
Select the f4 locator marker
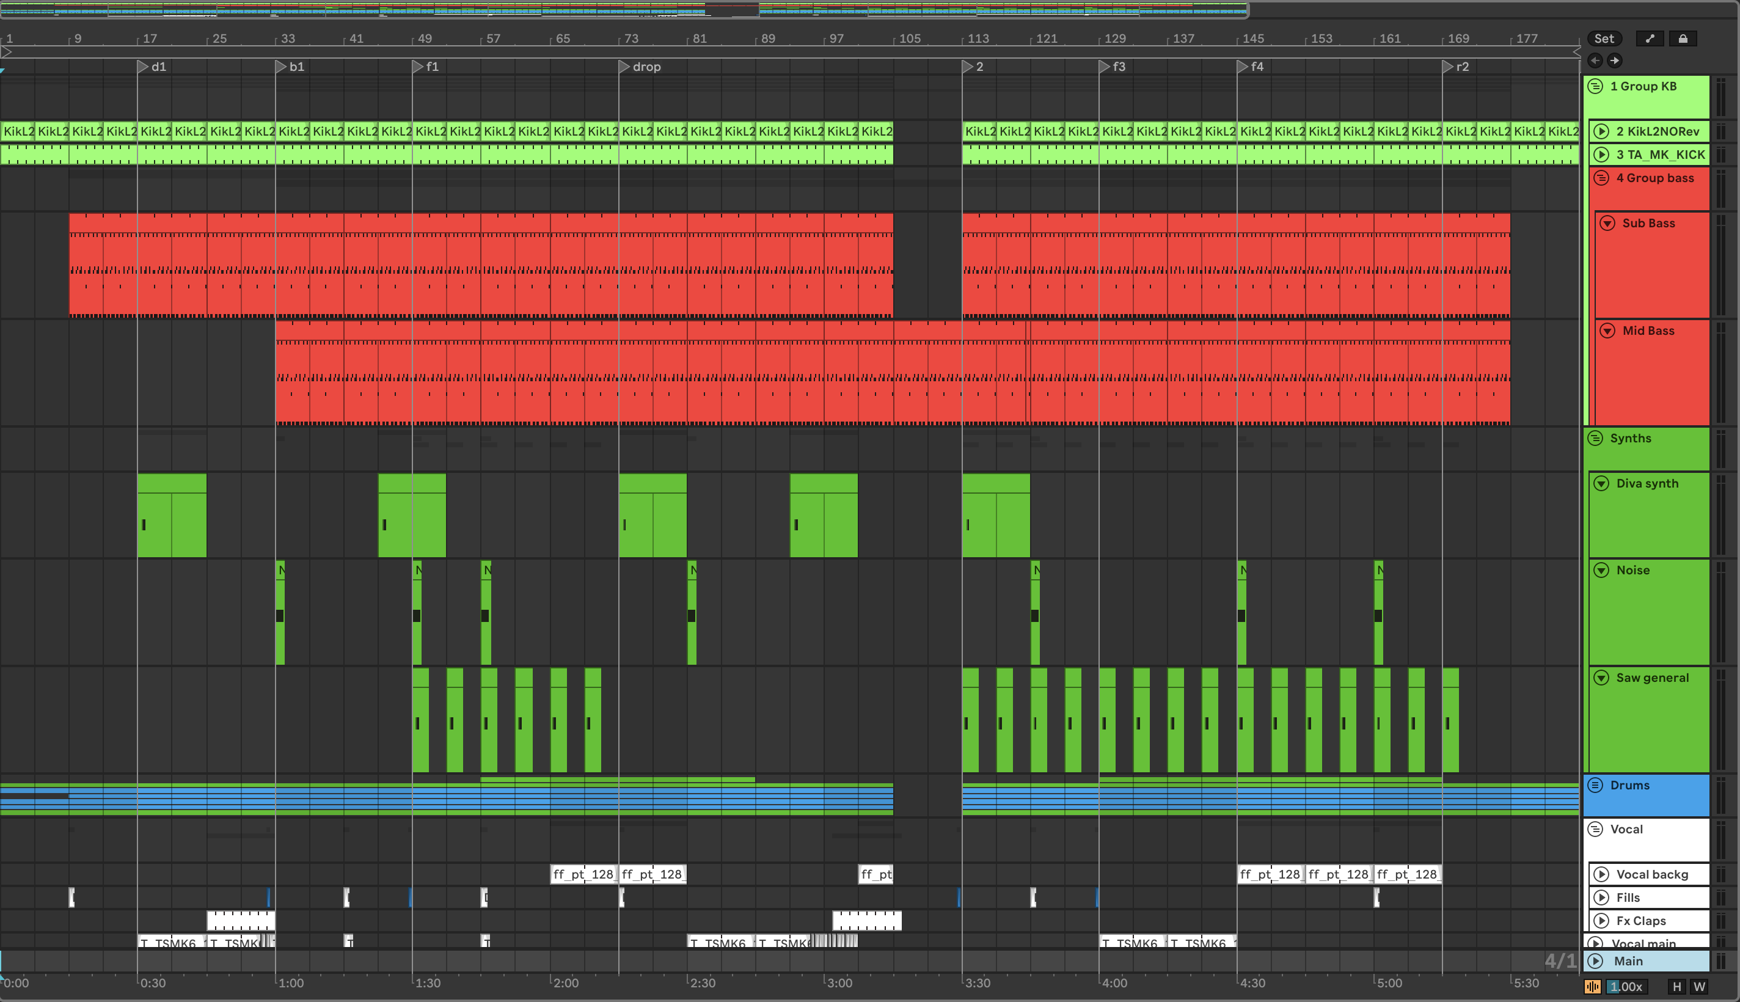[x=1243, y=67]
